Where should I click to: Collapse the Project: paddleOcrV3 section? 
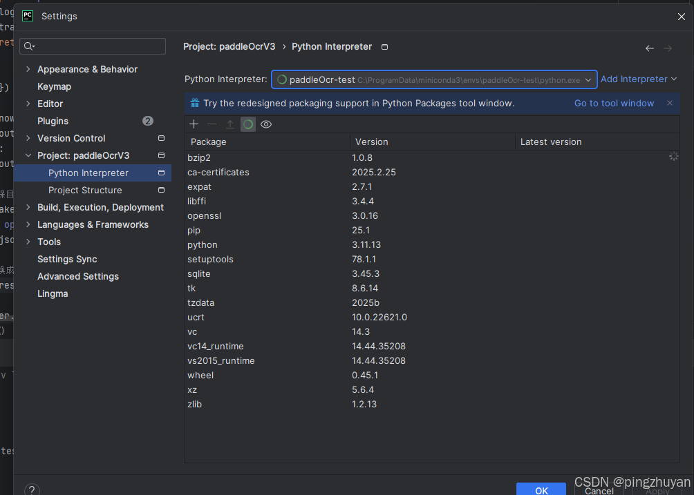28,155
